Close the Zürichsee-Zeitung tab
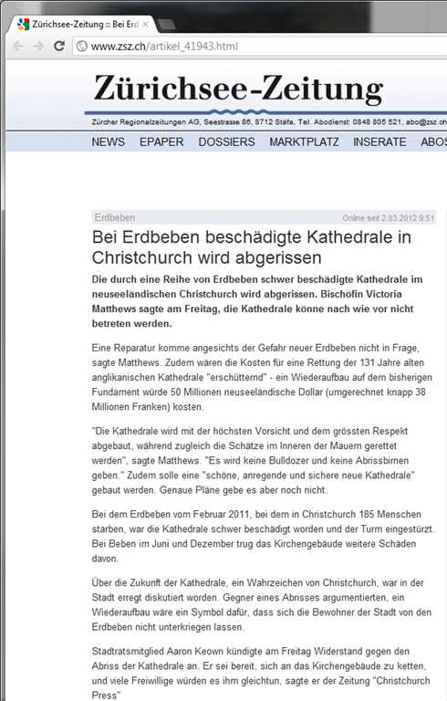The width and height of the screenshot is (447, 701). tap(145, 25)
